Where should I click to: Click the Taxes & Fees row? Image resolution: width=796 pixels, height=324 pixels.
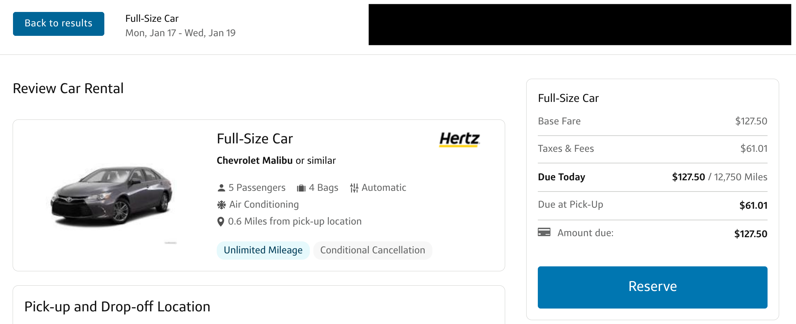[x=652, y=149]
